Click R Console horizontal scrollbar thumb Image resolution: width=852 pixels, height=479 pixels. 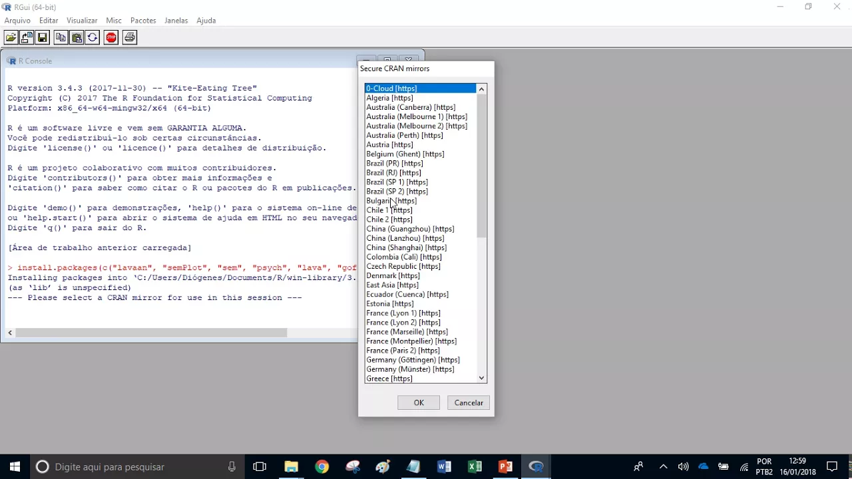[x=152, y=333]
